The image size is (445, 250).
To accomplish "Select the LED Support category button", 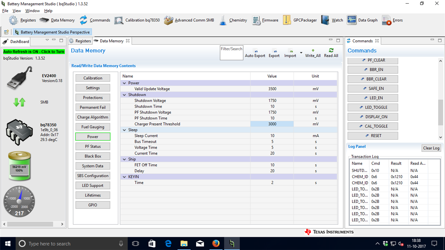I will [93, 186].
